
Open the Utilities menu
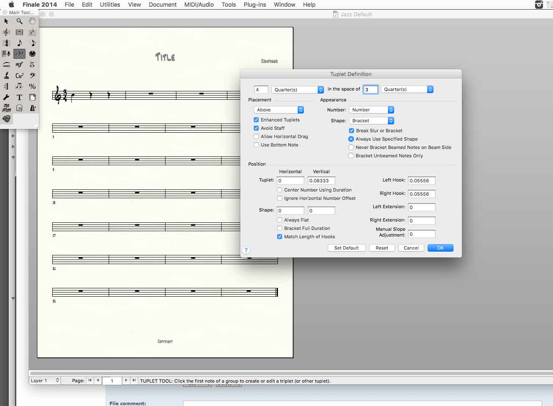pos(110,5)
